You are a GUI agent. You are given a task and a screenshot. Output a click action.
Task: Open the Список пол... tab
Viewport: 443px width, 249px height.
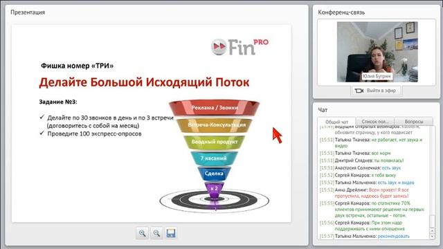coord(375,122)
